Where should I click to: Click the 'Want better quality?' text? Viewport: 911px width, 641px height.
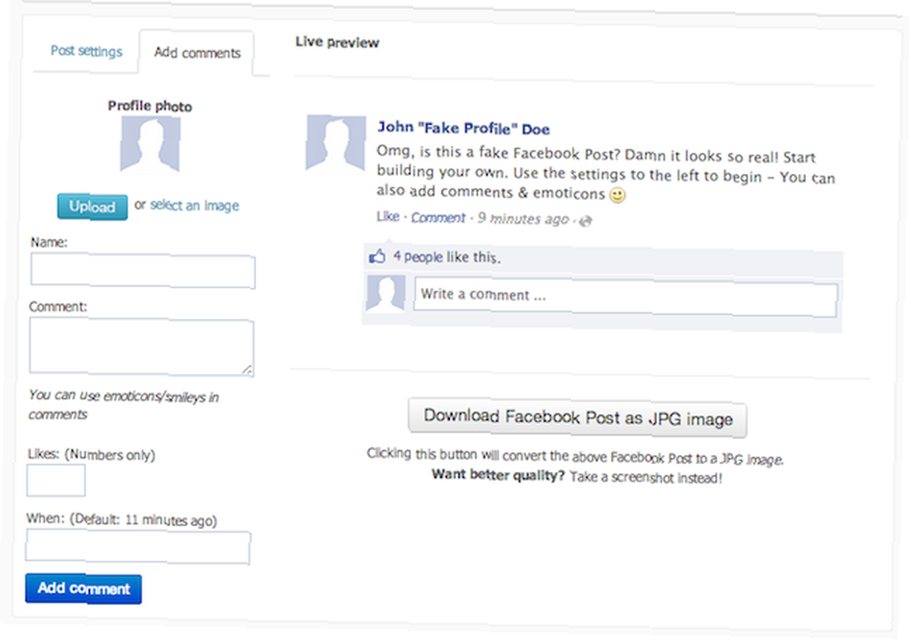(x=498, y=475)
